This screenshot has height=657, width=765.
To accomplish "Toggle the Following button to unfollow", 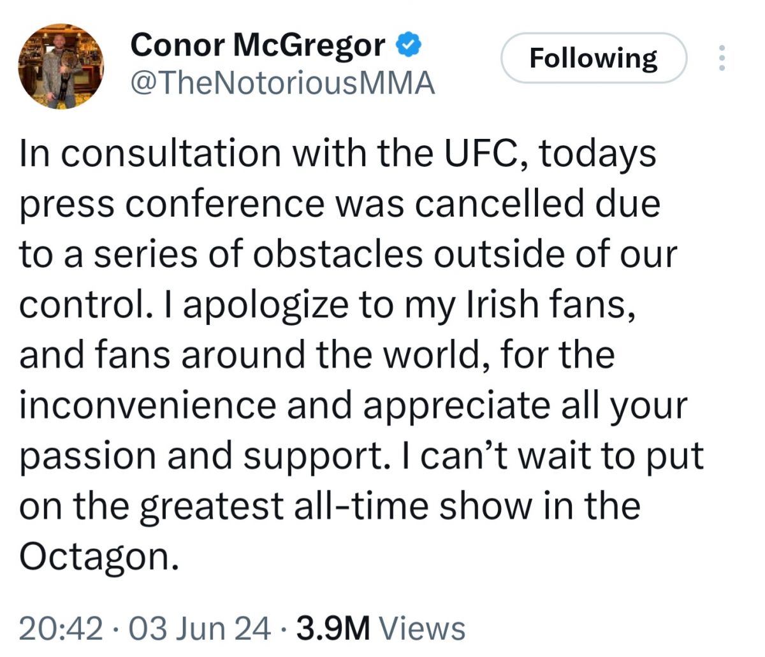I will click(594, 57).
